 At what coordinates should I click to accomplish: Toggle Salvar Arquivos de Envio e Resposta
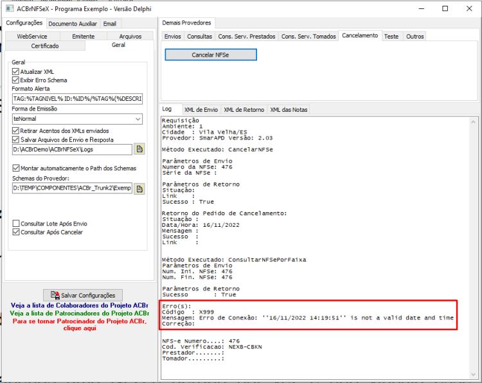click(x=15, y=140)
